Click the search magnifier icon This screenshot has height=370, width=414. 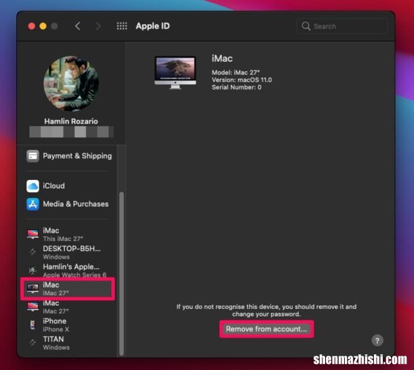tap(306, 26)
